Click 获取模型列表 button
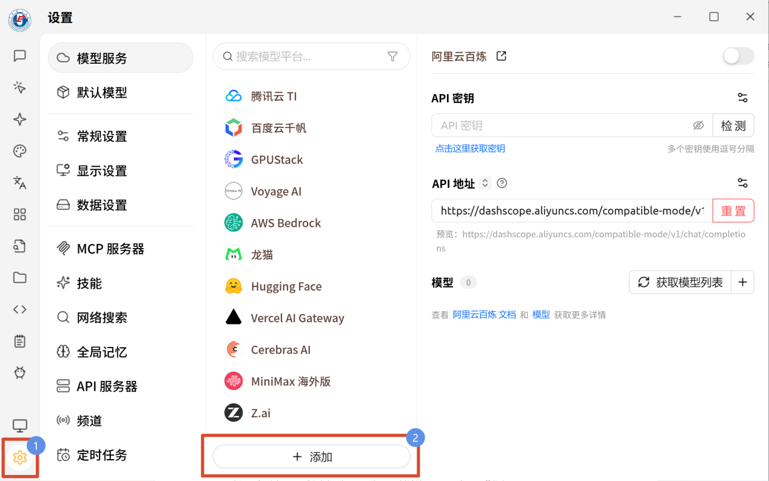The image size is (769, 481). point(680,282)
